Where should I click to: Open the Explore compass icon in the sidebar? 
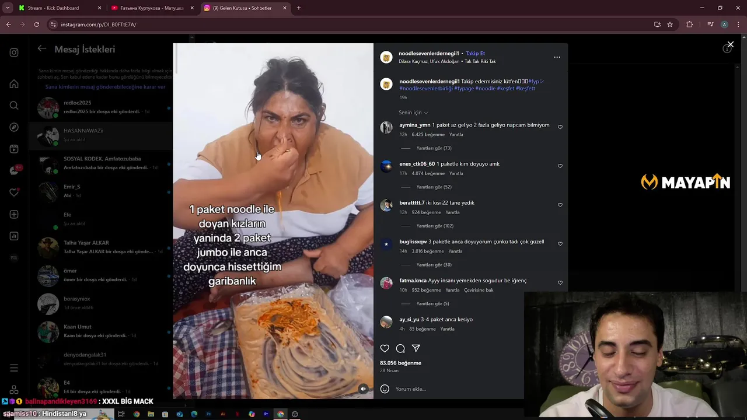click(14, 127)
